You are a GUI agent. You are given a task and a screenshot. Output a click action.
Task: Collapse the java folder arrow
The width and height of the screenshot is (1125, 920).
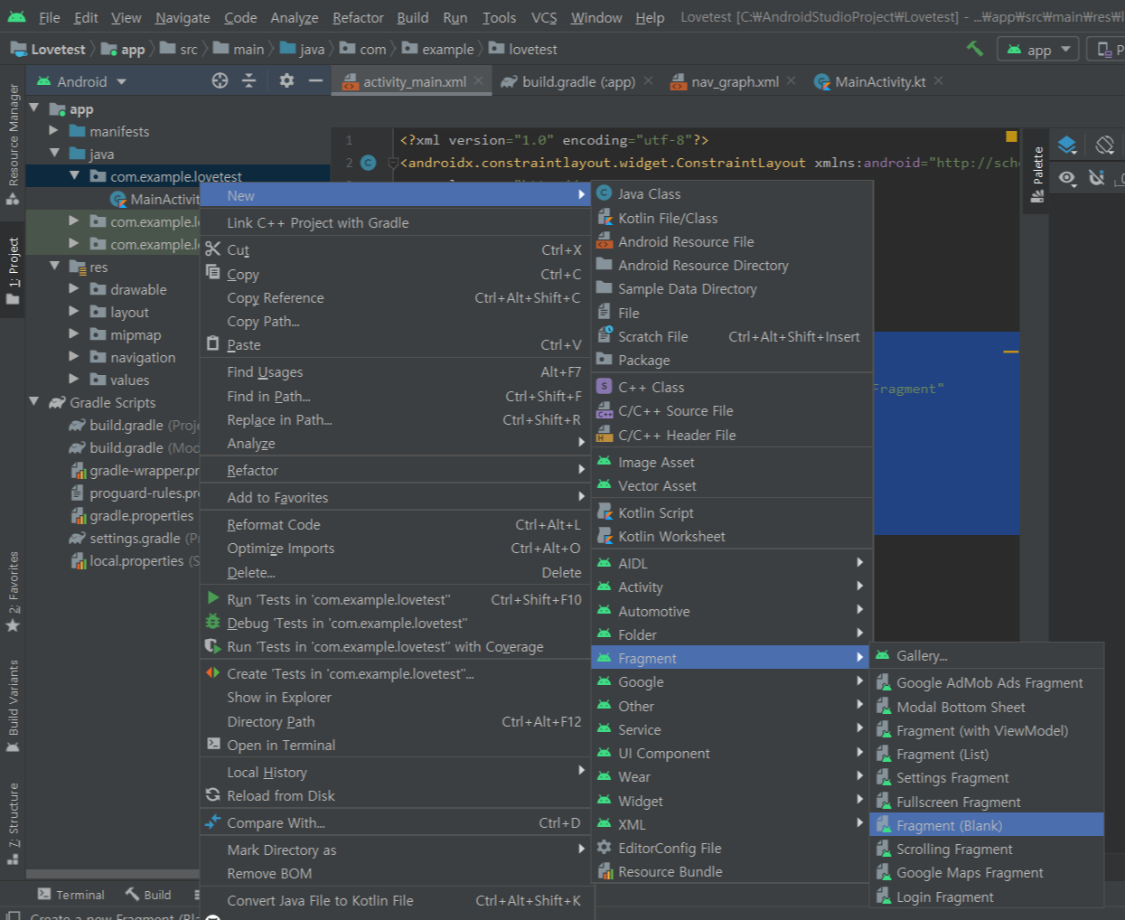(x=54, y=154)
